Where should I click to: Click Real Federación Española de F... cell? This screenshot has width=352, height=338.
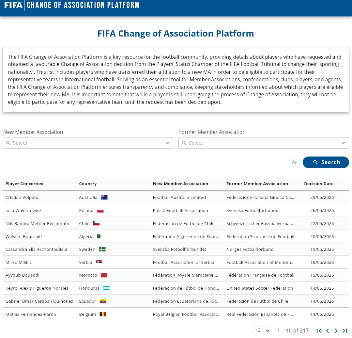(x=259, y=314)
